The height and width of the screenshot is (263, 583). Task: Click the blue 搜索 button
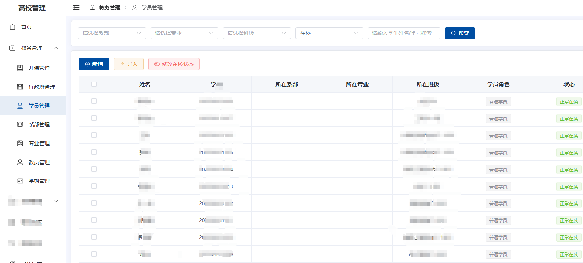coord(460,33)
